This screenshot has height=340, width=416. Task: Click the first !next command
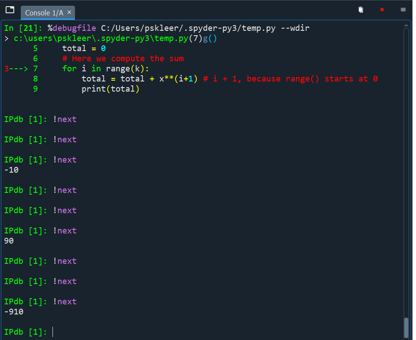tap(65, 119)
